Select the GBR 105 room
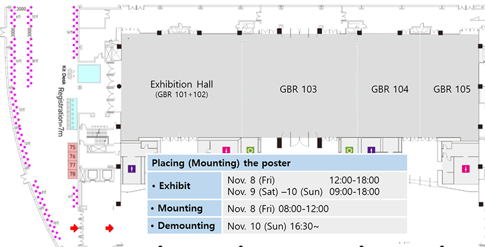Image resolution: width=485 pixels, height=247 pixels. (451, 89)
